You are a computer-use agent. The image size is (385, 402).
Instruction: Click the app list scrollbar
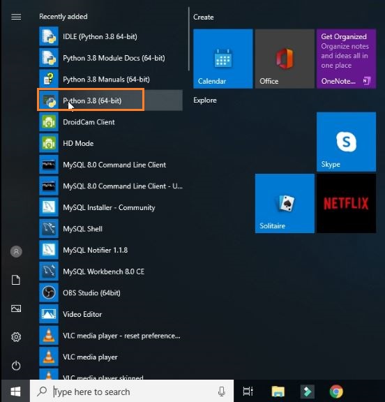(x=189, y=39)
